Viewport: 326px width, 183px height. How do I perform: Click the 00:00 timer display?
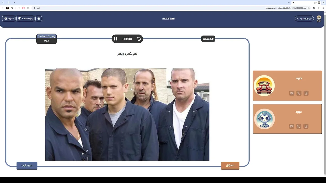[127, 39]
